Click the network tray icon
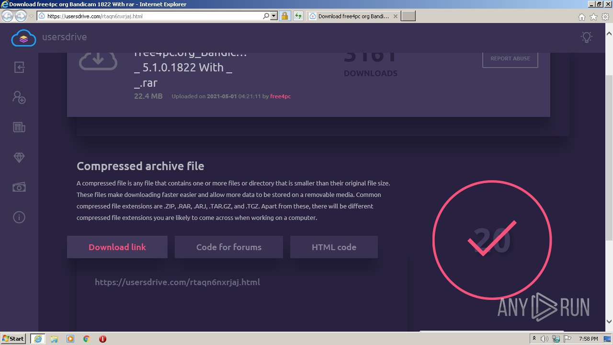Image resolution: width=613 pixels, height=345 pixels. pyautogui.click(x=556, y=339)
